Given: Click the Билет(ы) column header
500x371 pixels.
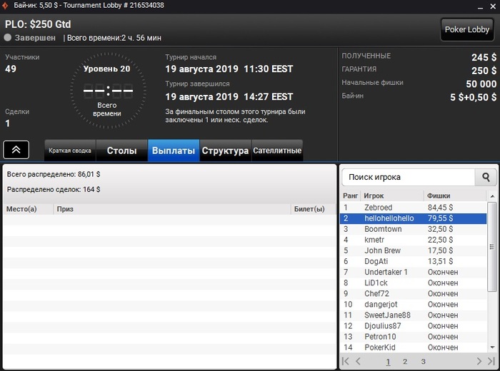Looking at the screenshot, I should click(x=313, y=209).
